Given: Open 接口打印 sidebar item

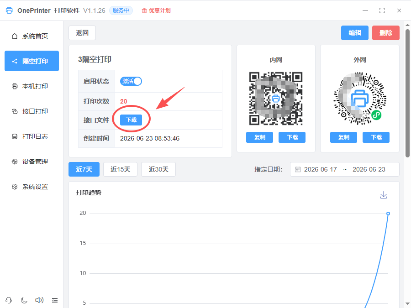Looking at the screenshot, I should coord(32,111).
